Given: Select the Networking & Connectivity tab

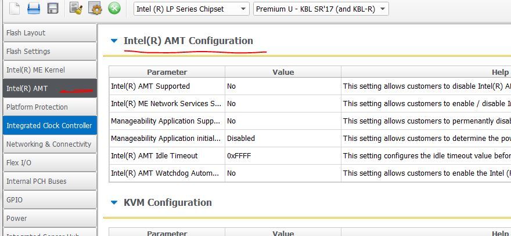Looking at the screenshot, I should tap(49, 144).
